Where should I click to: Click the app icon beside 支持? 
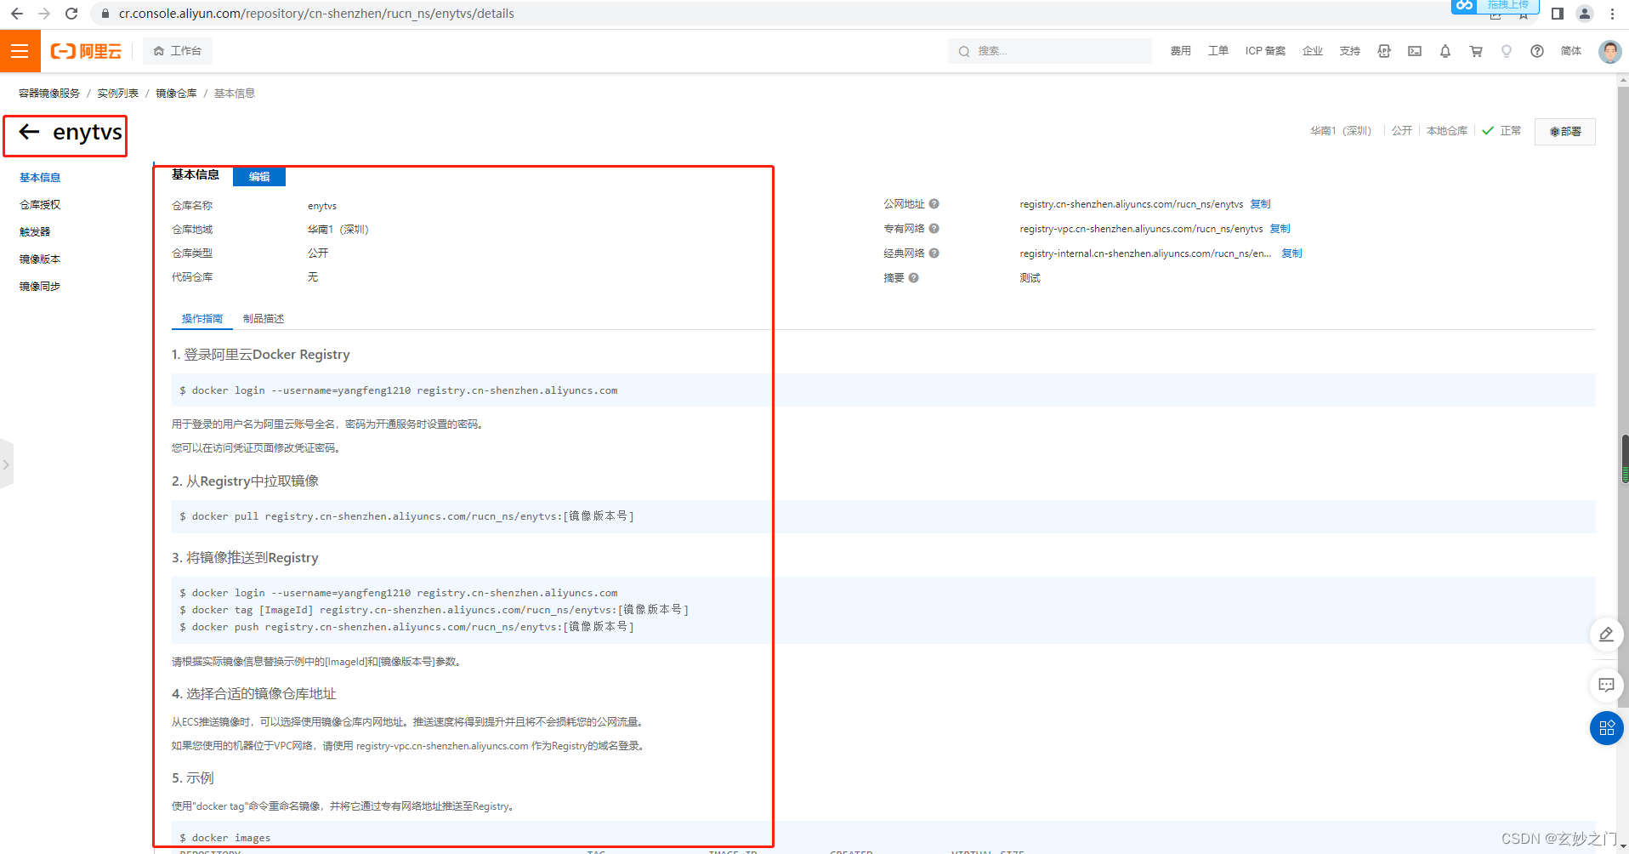coord(1384,51)
